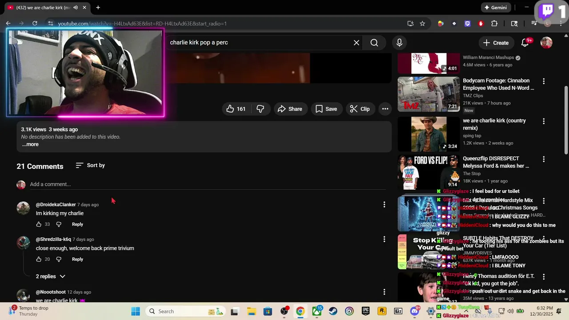569x320 pixels.
Task: Like the video with 161 likes
Action: click(x=236, y=109)
